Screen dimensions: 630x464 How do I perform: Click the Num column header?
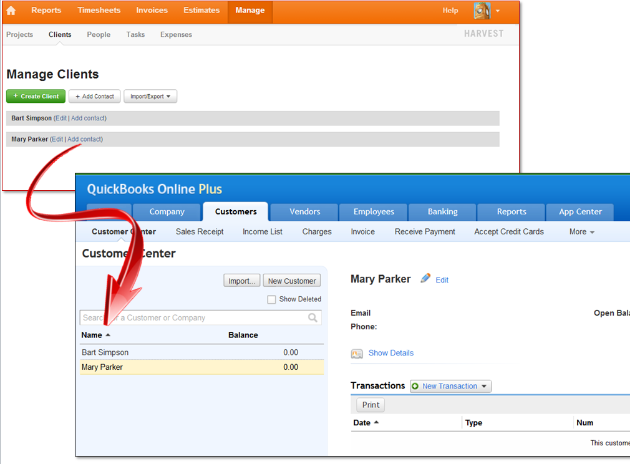pyautogui.click(x=584, y=423)
